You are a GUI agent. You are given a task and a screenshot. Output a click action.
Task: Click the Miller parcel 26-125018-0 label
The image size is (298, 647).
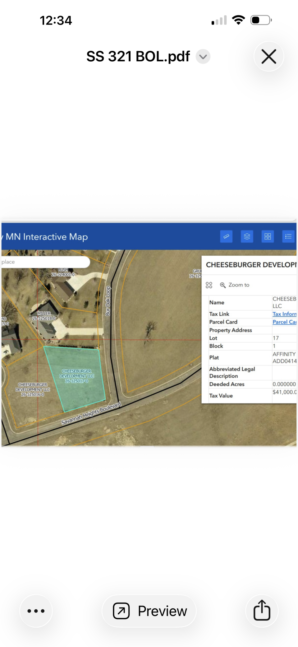click(x=44, y=316)
